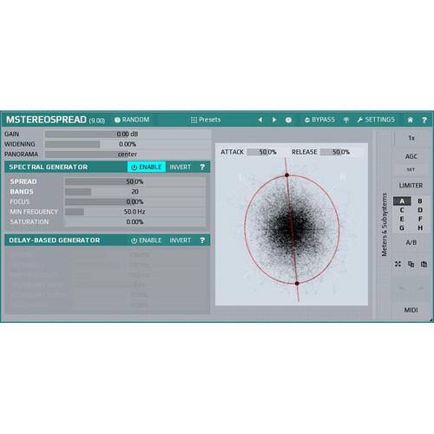Open the MIDI settings button
This screenshot has width=434, height=434.
(x=411, y=310)
